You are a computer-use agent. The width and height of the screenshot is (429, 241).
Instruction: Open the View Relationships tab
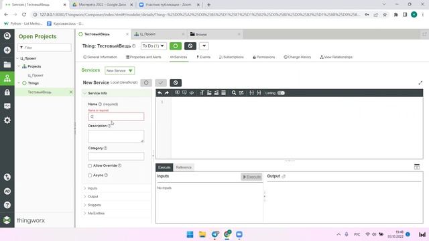click(336, 57)
